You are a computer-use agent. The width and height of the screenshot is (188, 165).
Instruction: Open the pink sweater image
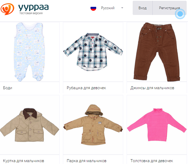tap(157, 125)
